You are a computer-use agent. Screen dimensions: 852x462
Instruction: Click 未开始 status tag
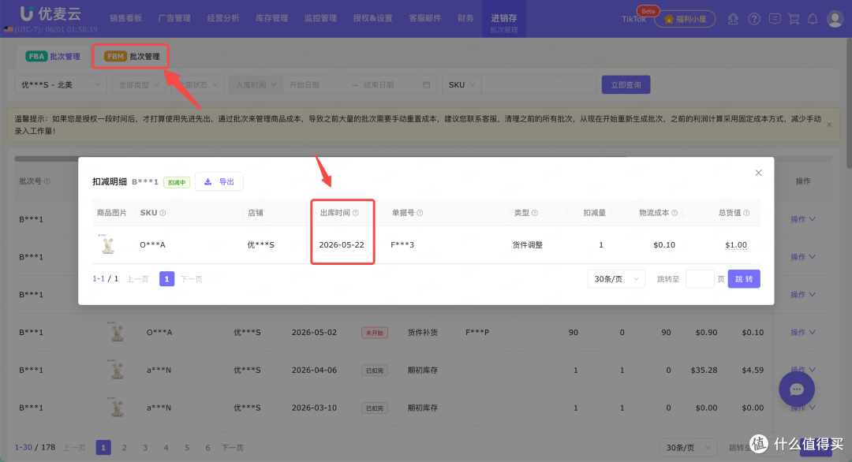(375, 332)
